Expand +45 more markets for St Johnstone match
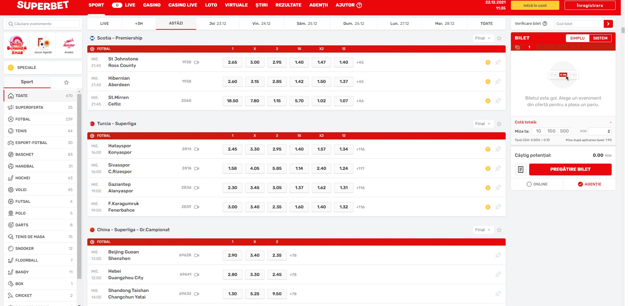 (x=360, y=62)
